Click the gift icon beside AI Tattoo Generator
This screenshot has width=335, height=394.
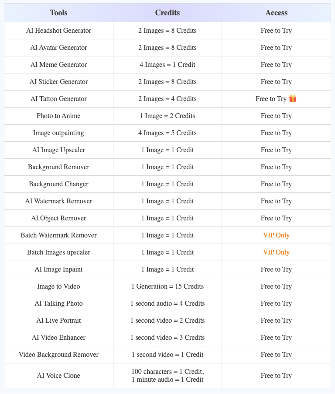click(x=292, y=98)
